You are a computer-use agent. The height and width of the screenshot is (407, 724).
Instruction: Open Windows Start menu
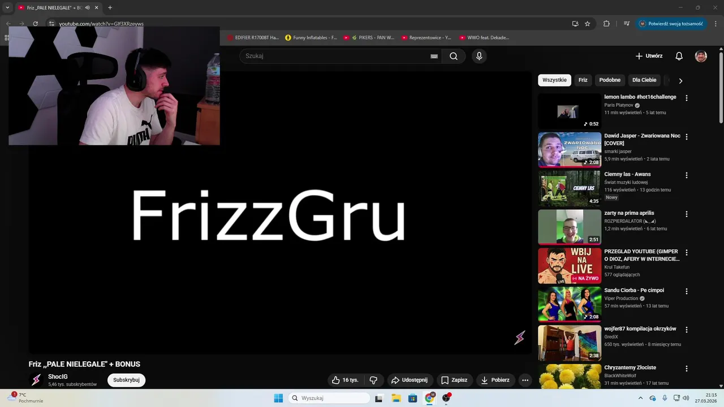pyautogui.click(x=278, y=398)
